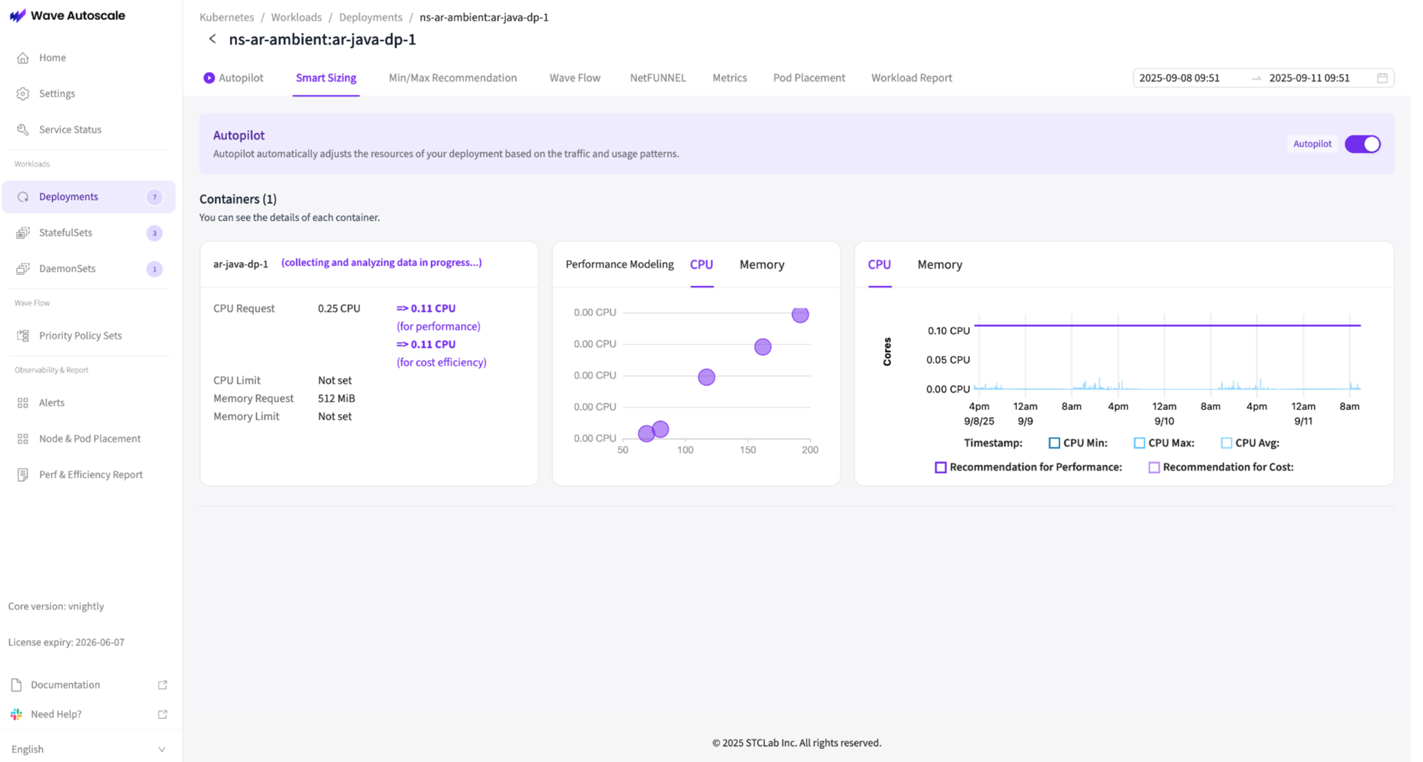Click external link icon beside Need Help?
Image resolution: width=1423 pixels, height=762 pixels.
162,715
